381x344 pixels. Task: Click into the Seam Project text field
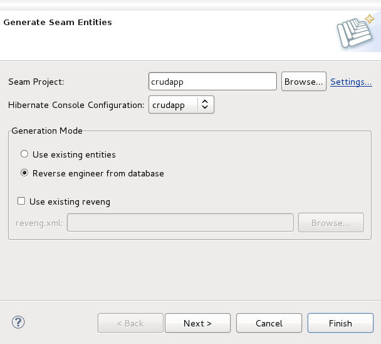212,82
